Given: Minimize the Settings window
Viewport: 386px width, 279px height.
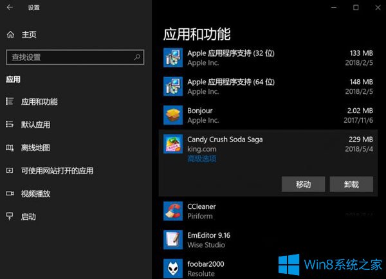Looking at the screenshot, I should point(334,8).
